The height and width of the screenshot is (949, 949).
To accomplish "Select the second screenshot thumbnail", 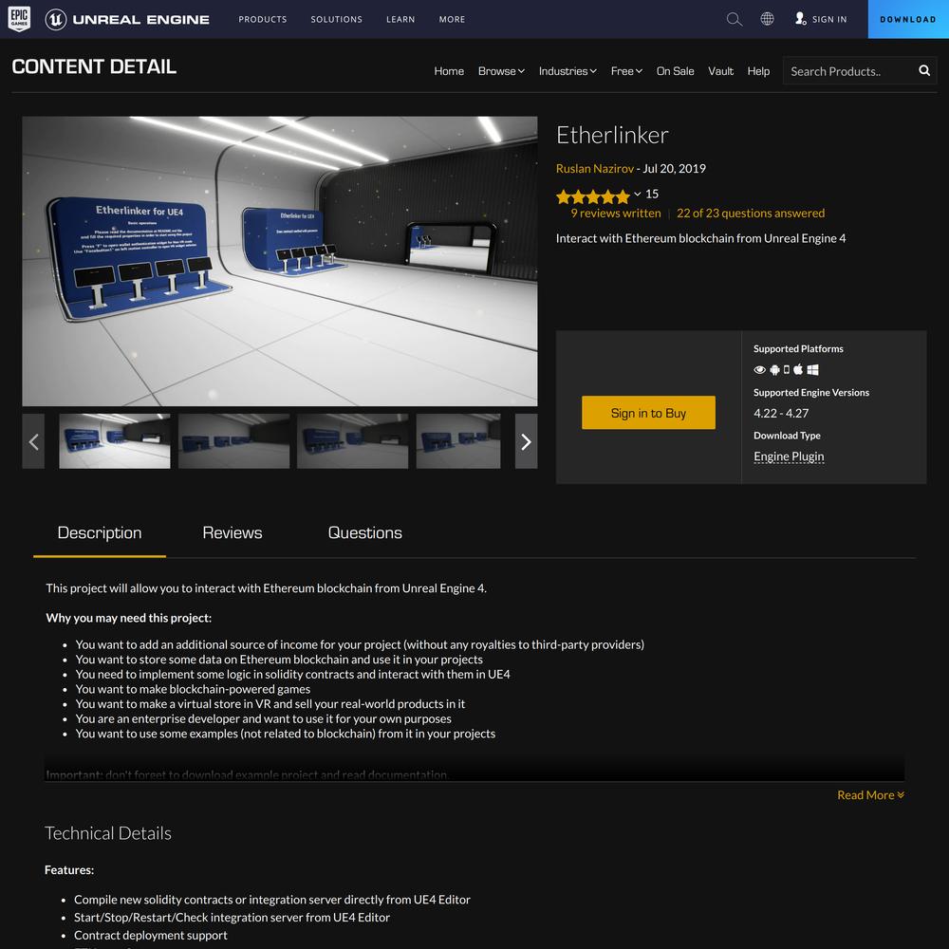I will point(233,441).
